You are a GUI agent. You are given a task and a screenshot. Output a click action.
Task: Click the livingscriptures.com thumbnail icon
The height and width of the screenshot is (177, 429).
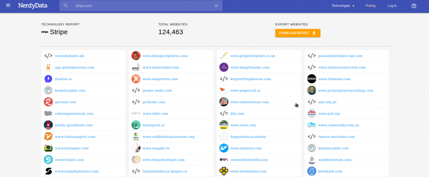click(136, 56)
